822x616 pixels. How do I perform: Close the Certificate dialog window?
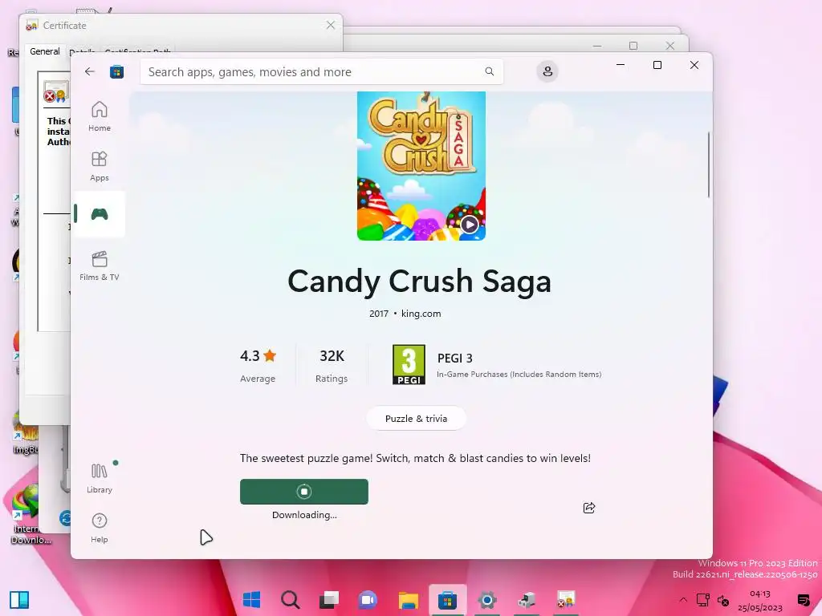330,25
